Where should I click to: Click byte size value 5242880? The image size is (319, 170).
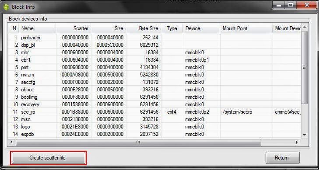149,75
